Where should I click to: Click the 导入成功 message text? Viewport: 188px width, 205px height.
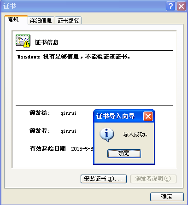[x=135, y=135]
